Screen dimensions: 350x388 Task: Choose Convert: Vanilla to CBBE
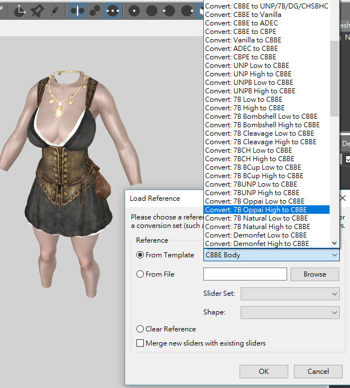(x=267, y=40)
